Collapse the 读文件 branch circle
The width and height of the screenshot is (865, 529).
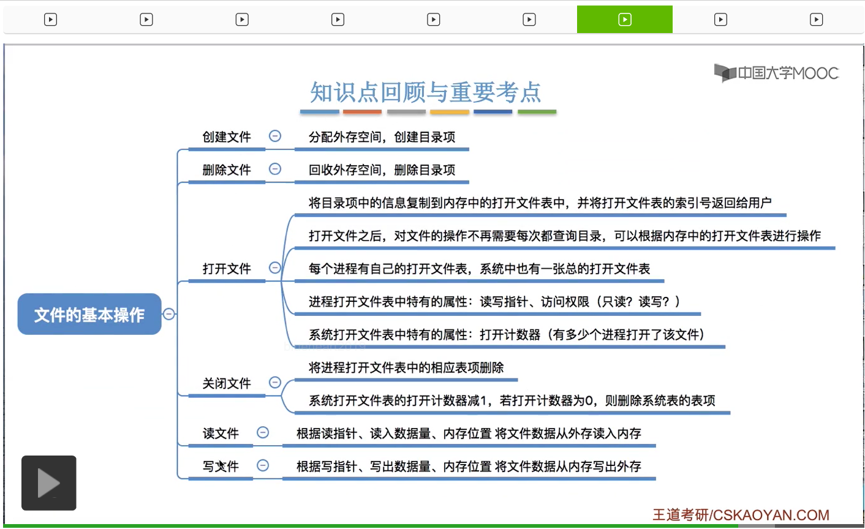(263, 432)
